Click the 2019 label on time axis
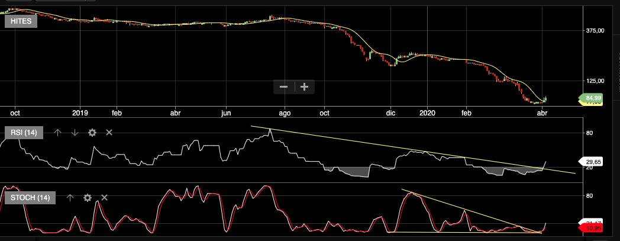Image resolution: width=620 pixels, height=241 pixels. pyautogui.click(x=80, y=112)
